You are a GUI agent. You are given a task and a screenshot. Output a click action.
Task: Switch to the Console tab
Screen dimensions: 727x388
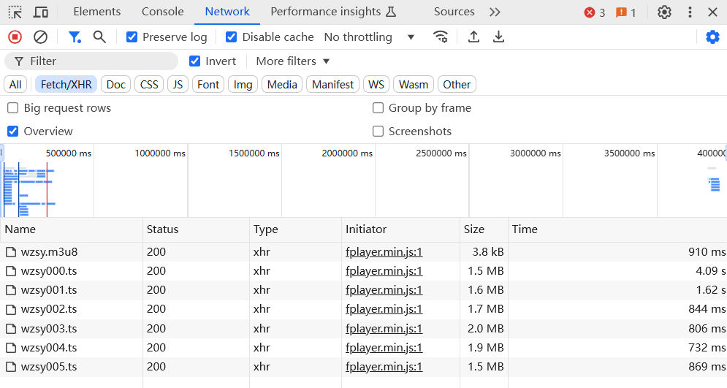pos(163,12)
